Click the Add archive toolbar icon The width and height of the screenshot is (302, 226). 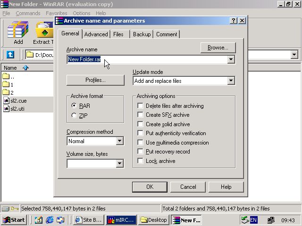18,32
